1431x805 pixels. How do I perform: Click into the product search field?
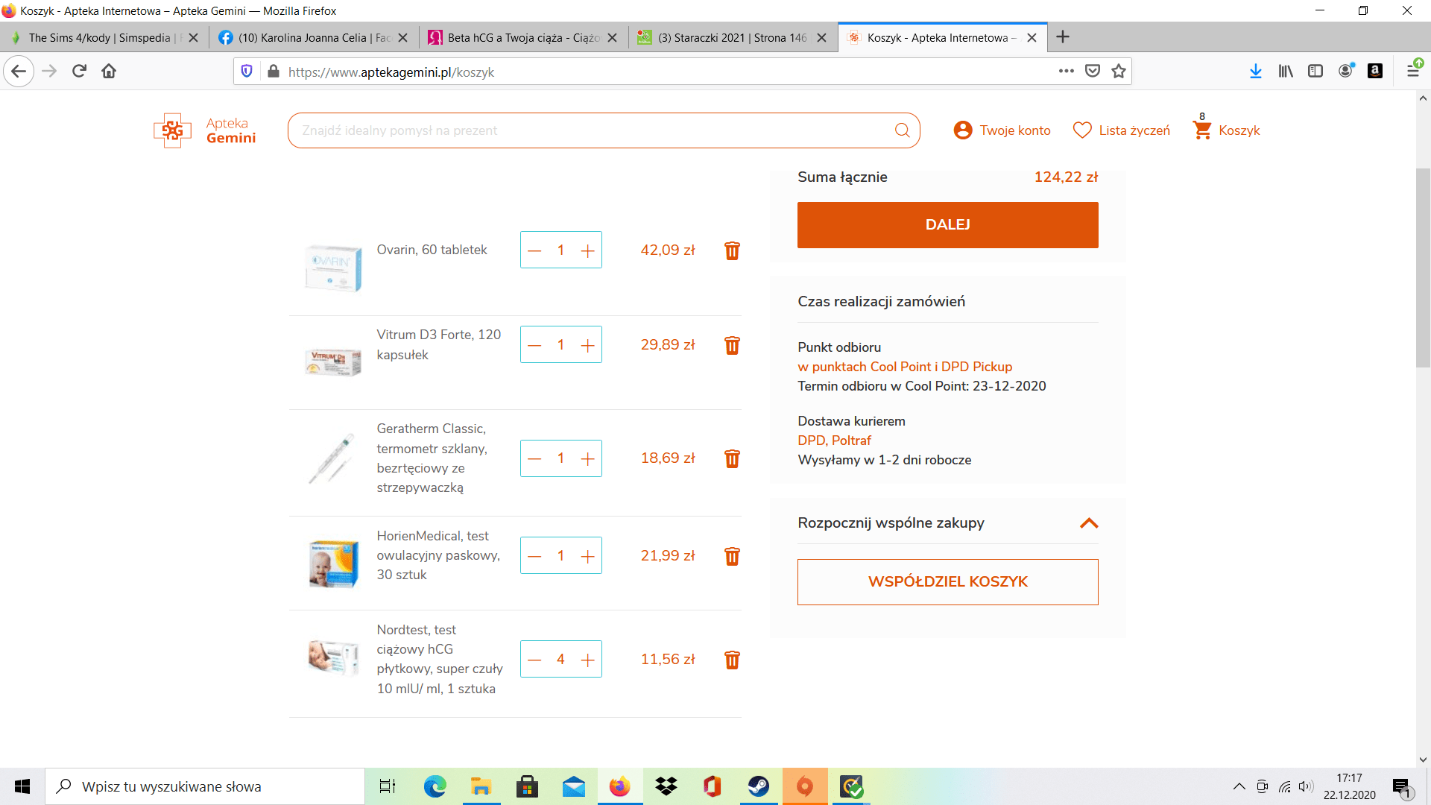pyautogui.click(x=589, y=130)
